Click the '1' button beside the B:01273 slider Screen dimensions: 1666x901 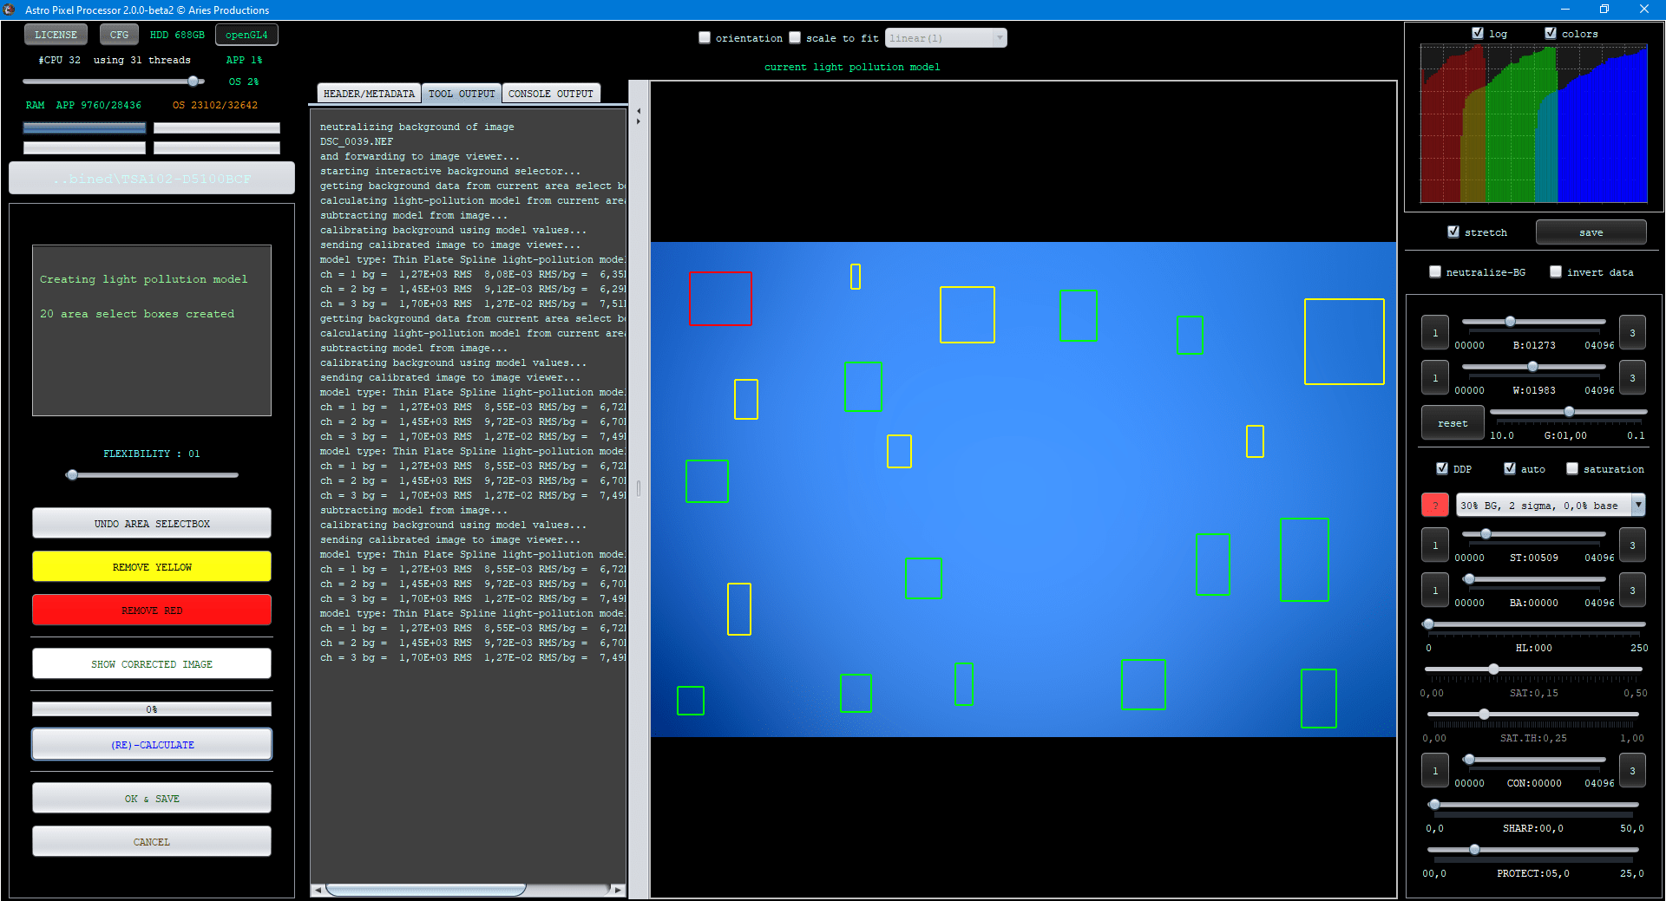(x=1435, y=333)
